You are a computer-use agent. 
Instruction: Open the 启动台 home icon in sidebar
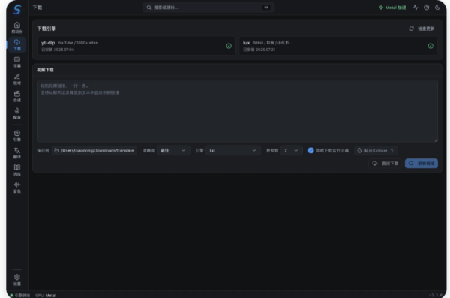coord(17,28)
